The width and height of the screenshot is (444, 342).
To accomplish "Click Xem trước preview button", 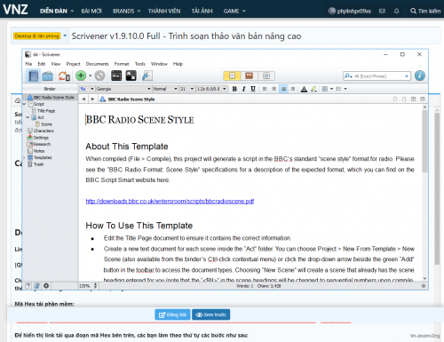I will click(x=211, y=314).
